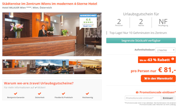
Task: Open the Aufenthaltsdauer dropdown showing 2 Nächte
Action: (x=165, y=50)
